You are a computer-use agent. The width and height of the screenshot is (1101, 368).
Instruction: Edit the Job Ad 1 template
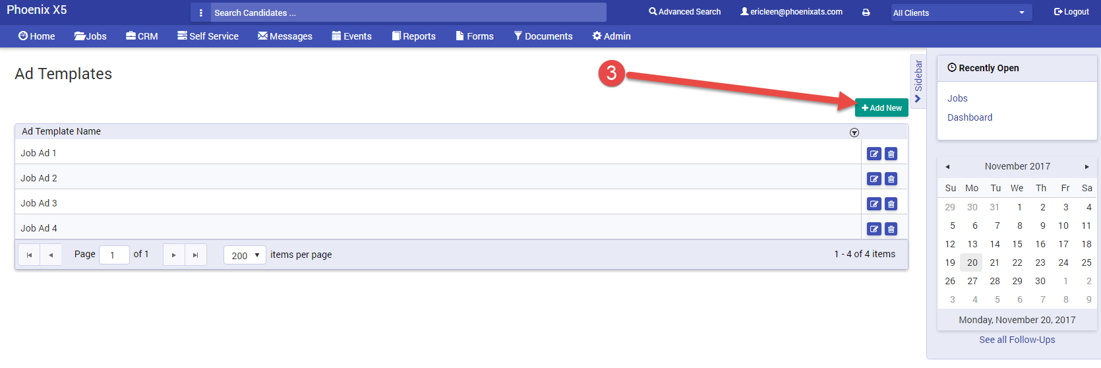click(874, 154)
